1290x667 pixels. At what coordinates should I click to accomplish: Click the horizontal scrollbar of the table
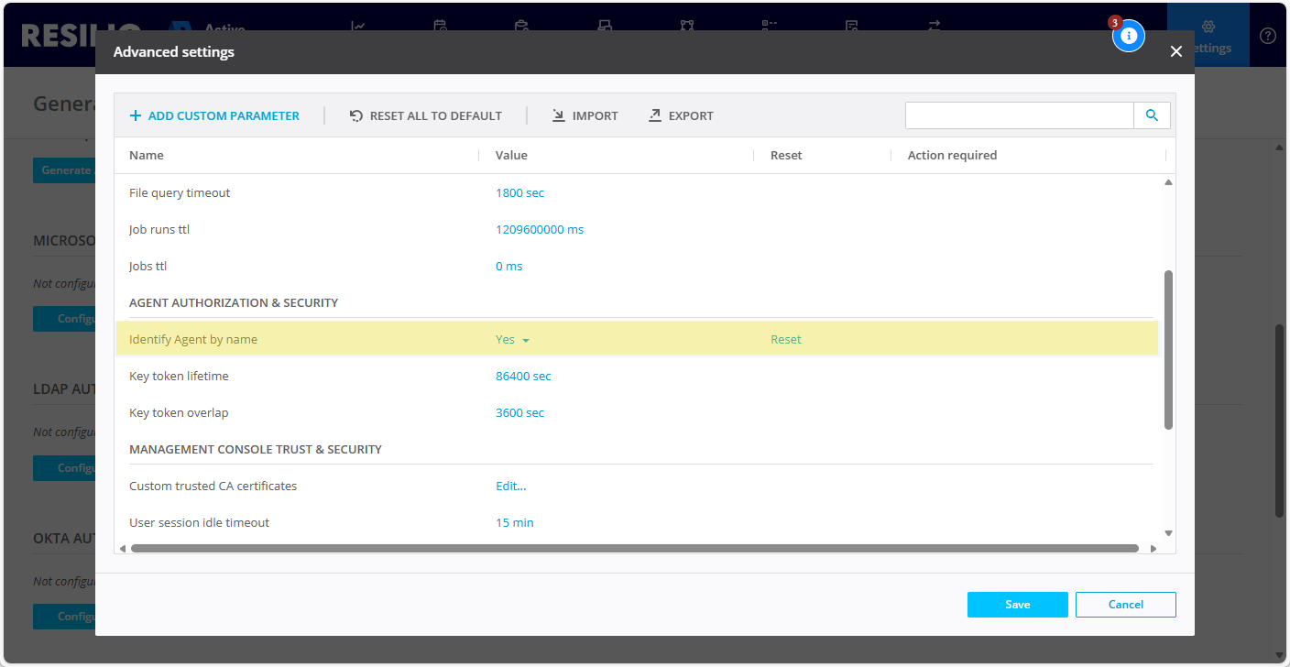click(x=634, y=549)
